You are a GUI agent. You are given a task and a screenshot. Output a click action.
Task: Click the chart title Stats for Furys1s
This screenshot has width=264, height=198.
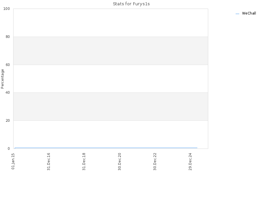[x=131, y=4]
